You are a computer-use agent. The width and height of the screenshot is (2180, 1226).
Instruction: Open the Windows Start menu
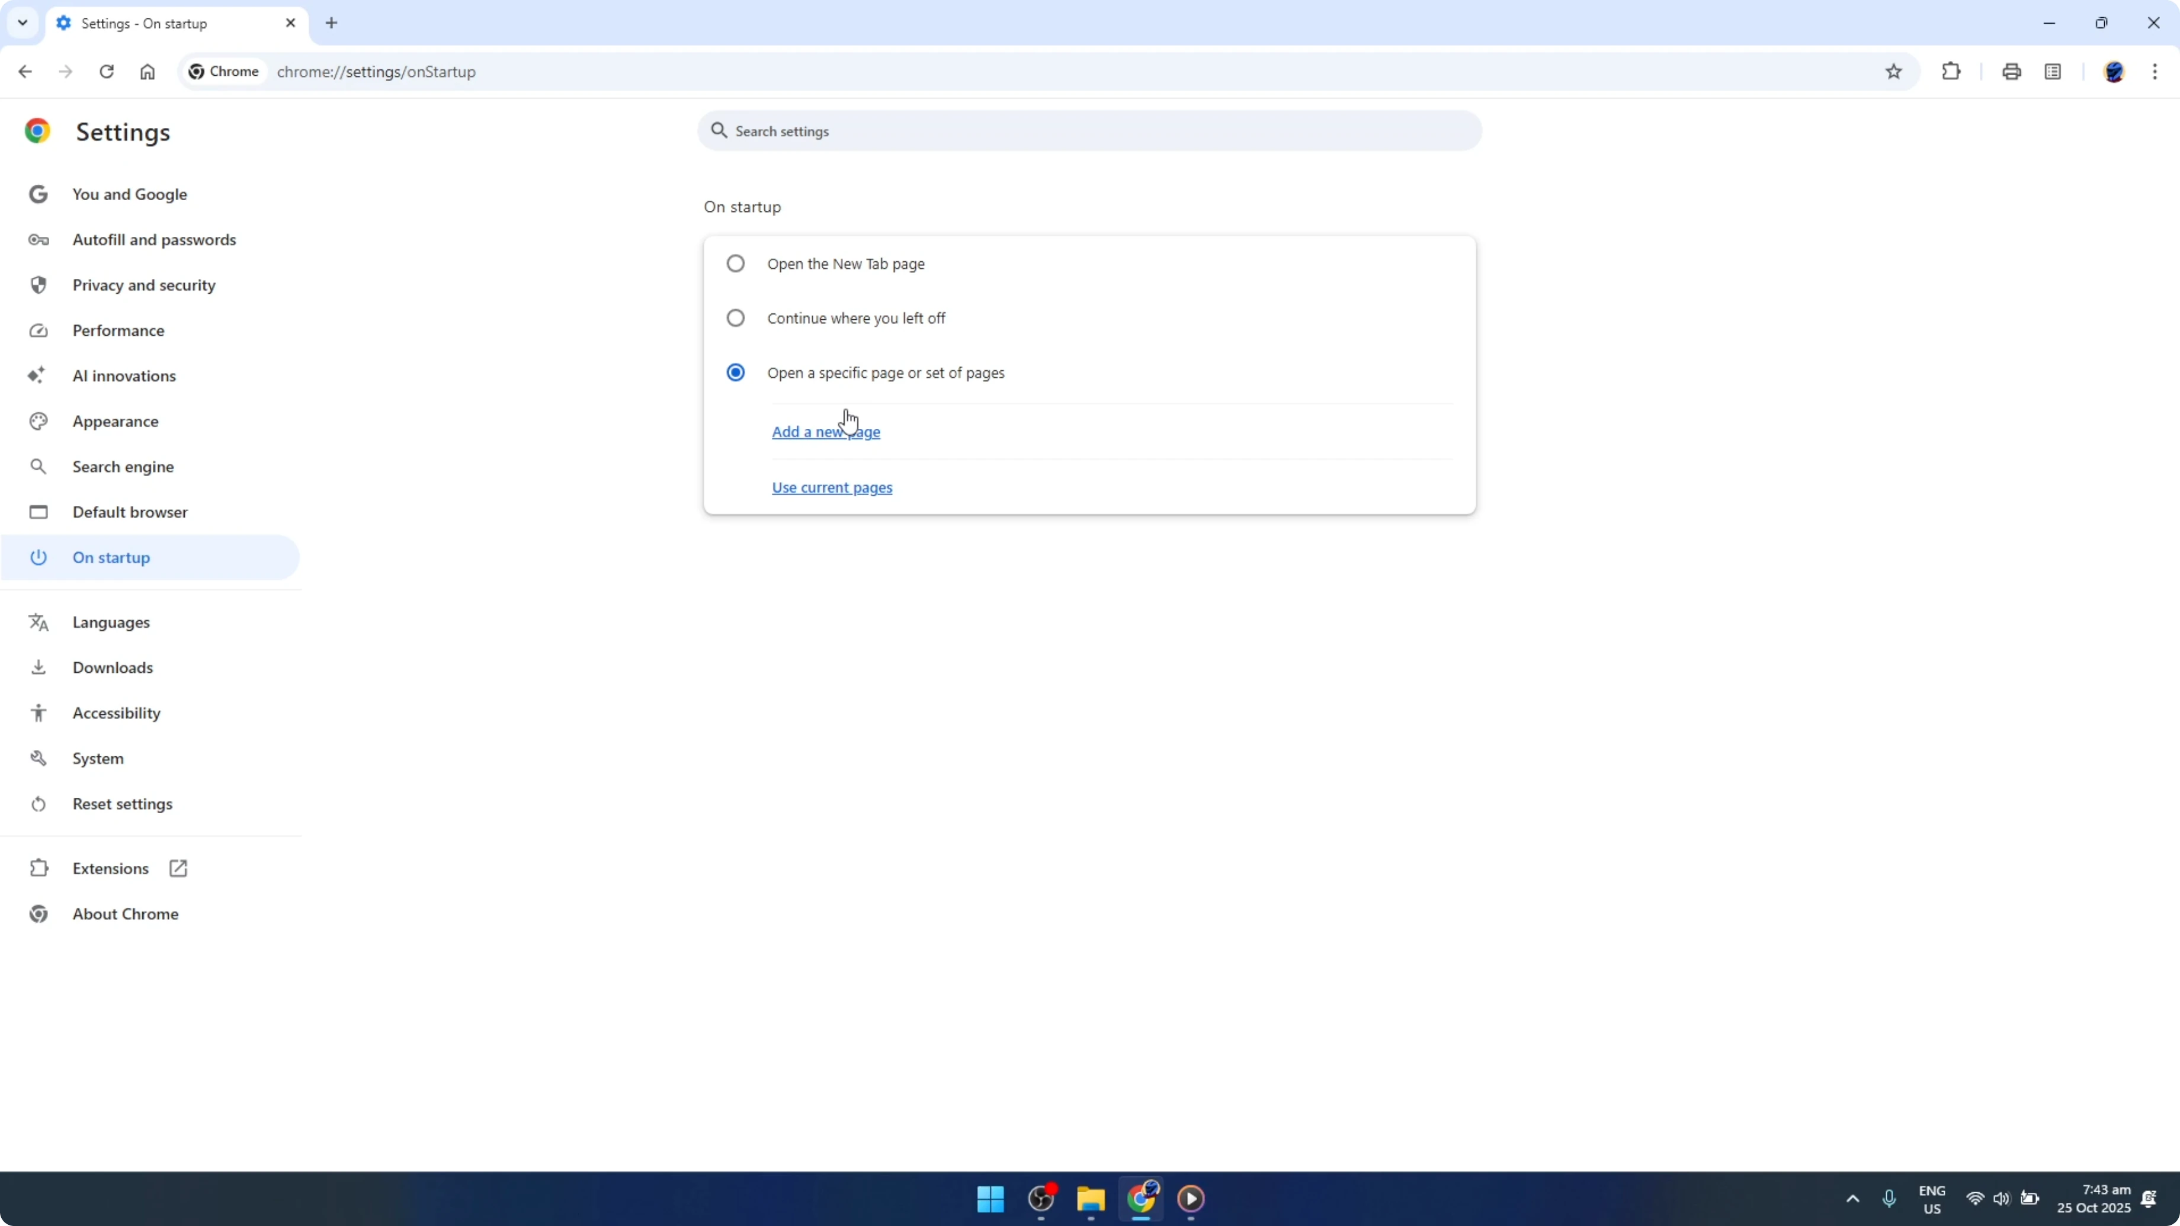click(x=990, y=1199)
